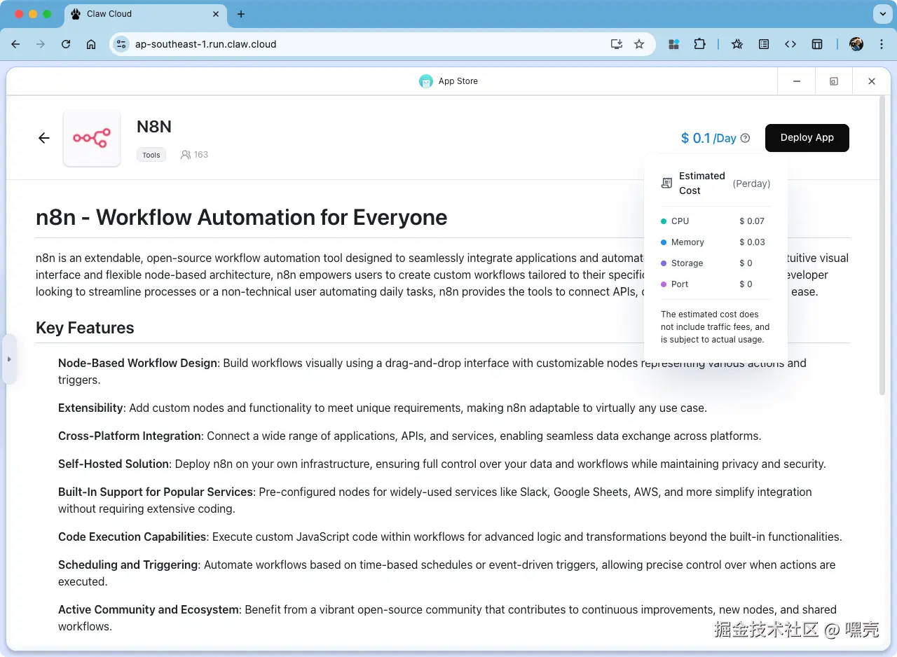Screen dimensions: 897x657
Task: Click the Node-Based Workflow Design text
Action: click(137, 363)
